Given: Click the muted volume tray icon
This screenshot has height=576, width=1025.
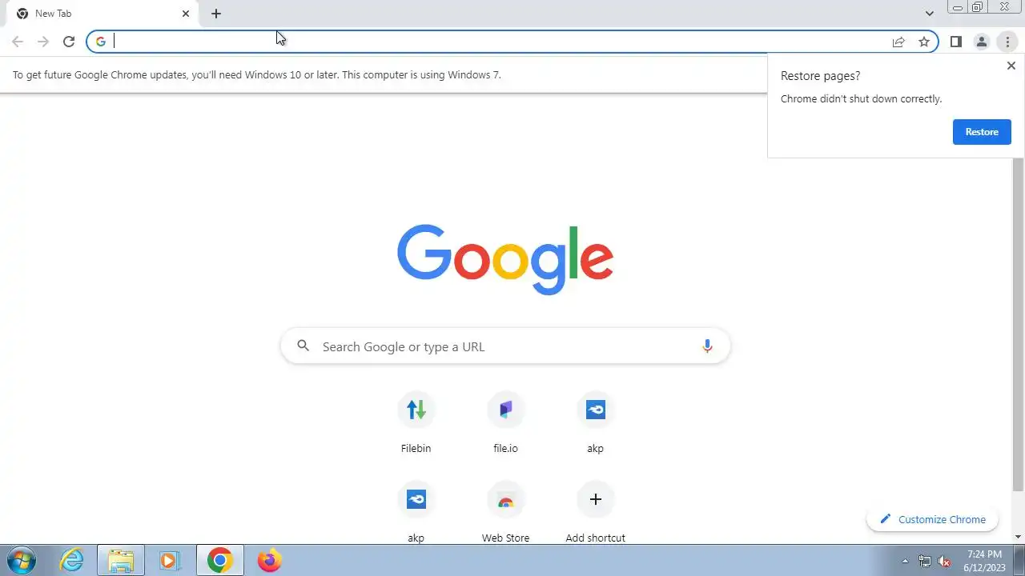Looking at the screenshot, I should pyautogui.click(x=945, y=561).
